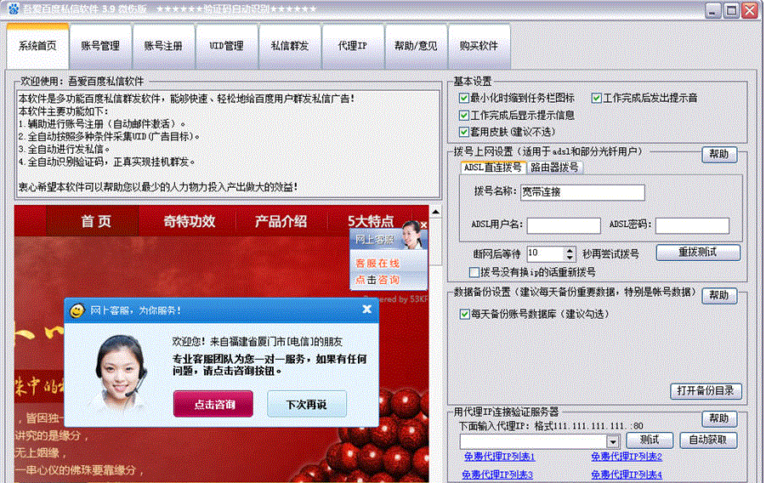
Task: Click 帮助 button in 数据备份设置
Action: point(719,295)
